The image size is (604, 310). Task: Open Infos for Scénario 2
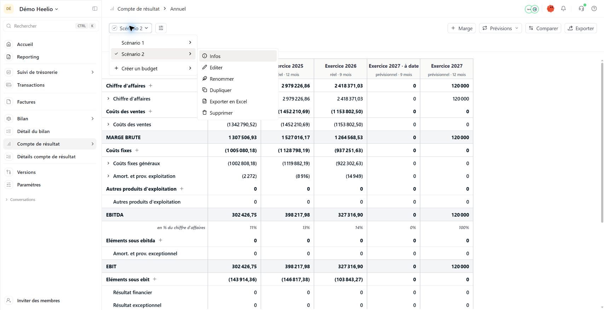(x=238, y=56)
